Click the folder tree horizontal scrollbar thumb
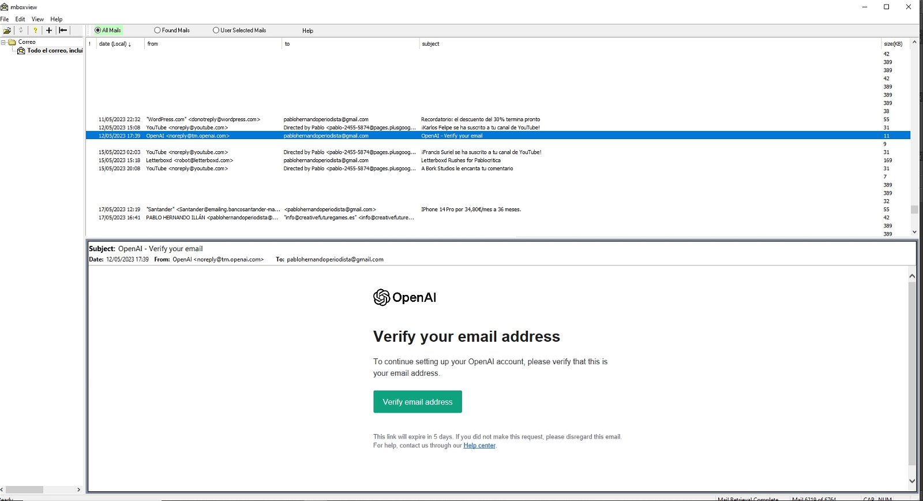 tap(24, 489)
